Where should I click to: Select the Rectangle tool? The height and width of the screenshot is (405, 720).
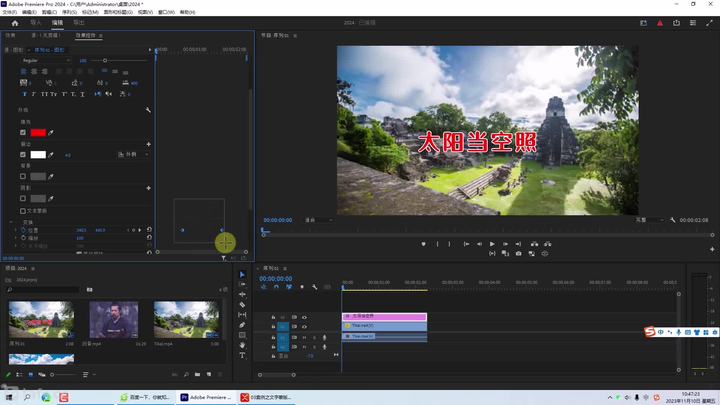tap(242, 335)
